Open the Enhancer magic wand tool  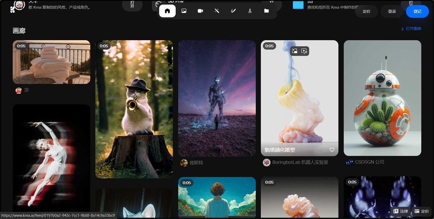pos(217,11)
